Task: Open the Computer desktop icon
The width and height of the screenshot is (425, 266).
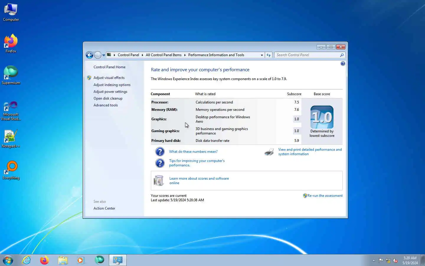Action: [x=11, y=12]
